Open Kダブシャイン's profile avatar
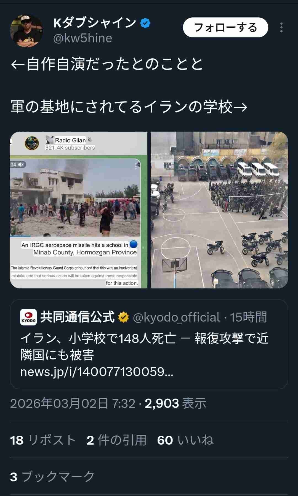Screen dimensions: 298x496 pyautogui.click(x=26, y=31)
